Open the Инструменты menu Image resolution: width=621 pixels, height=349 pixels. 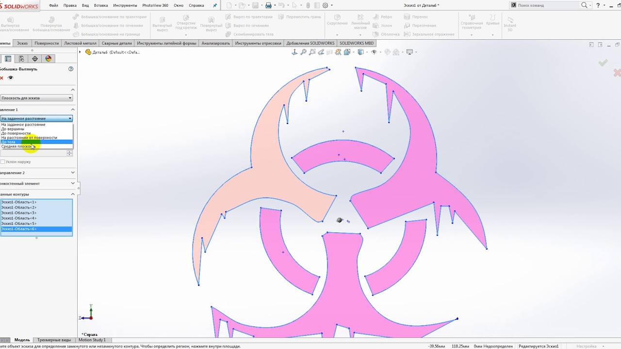(125, 5)
